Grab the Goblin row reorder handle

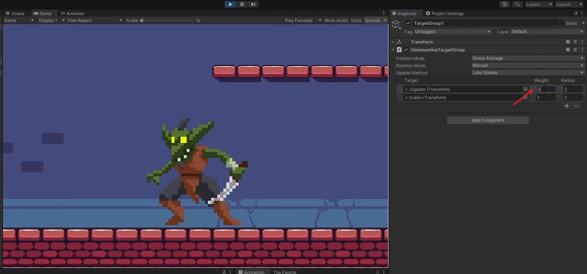pyautogui.click(x=399, y=97)
